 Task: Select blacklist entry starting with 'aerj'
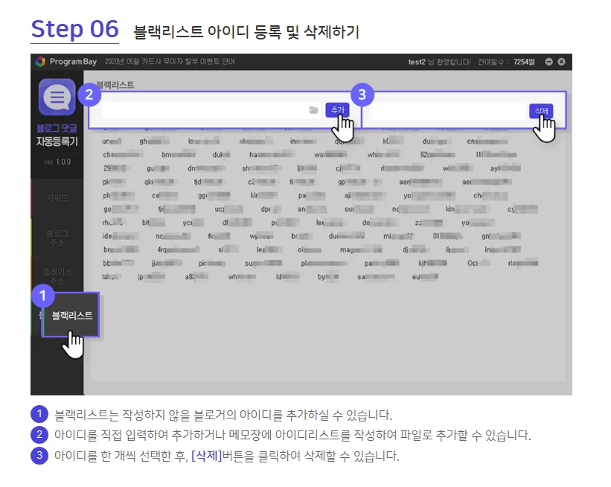click(420, 182)
